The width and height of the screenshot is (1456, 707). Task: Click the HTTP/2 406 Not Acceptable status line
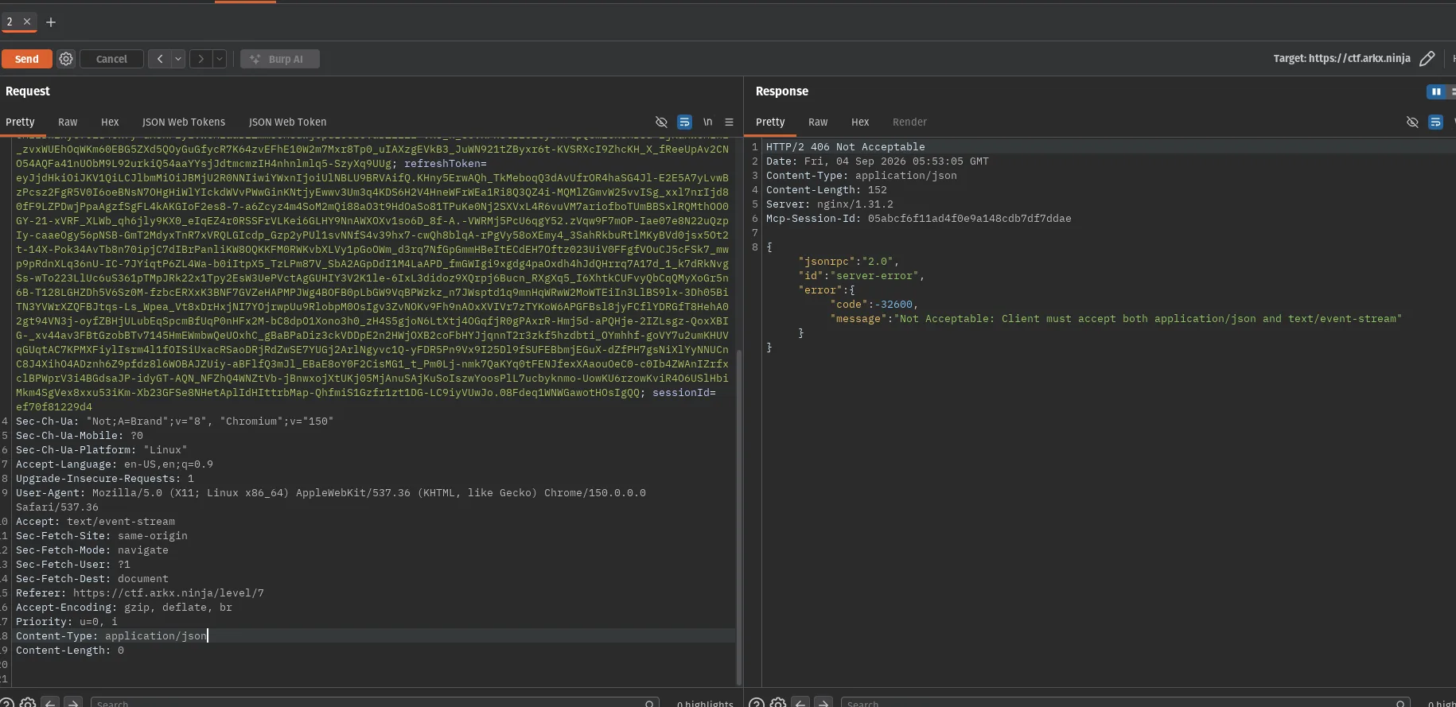(846, 147)
